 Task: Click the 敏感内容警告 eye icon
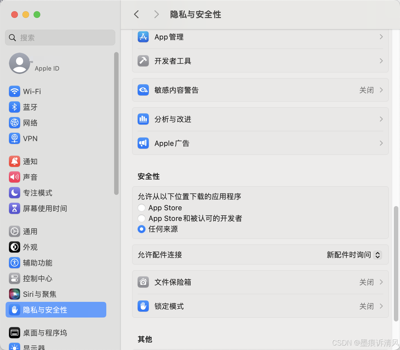tap(143, 90)
